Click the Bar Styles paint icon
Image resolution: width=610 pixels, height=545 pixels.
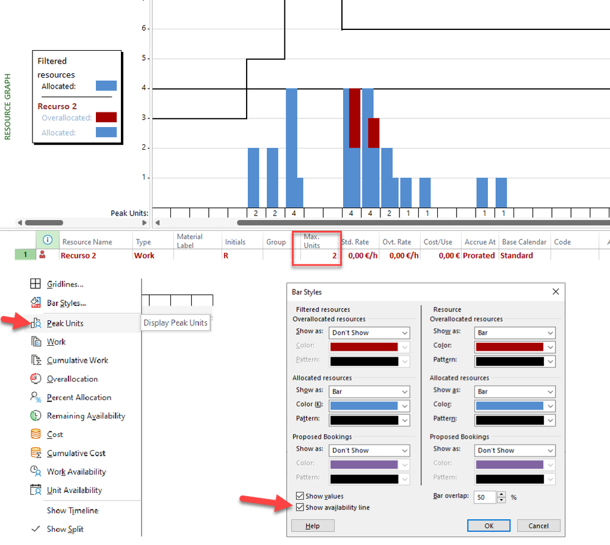point(35,302)
